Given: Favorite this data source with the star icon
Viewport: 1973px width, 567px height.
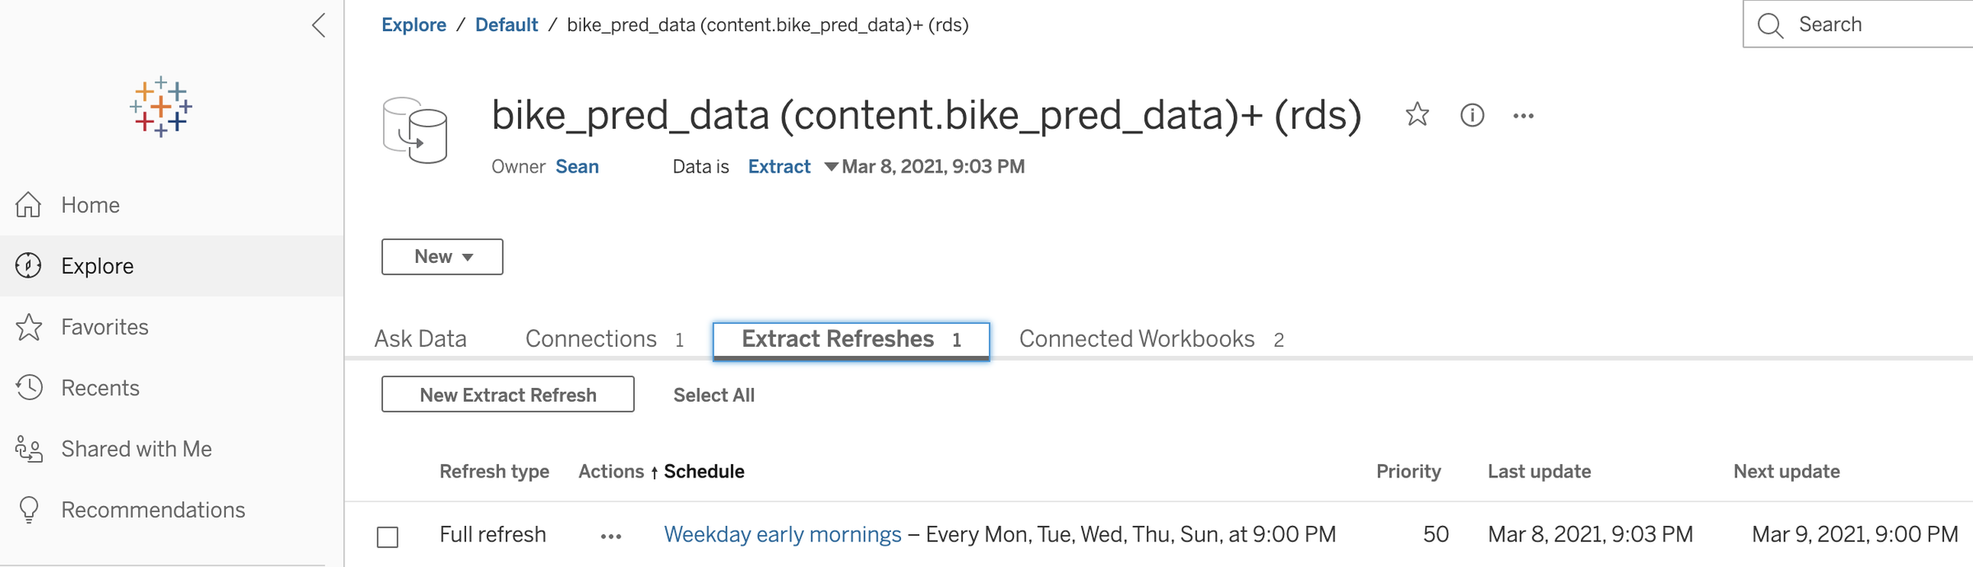Looking at the screenshot, I should coord(1417,115).
